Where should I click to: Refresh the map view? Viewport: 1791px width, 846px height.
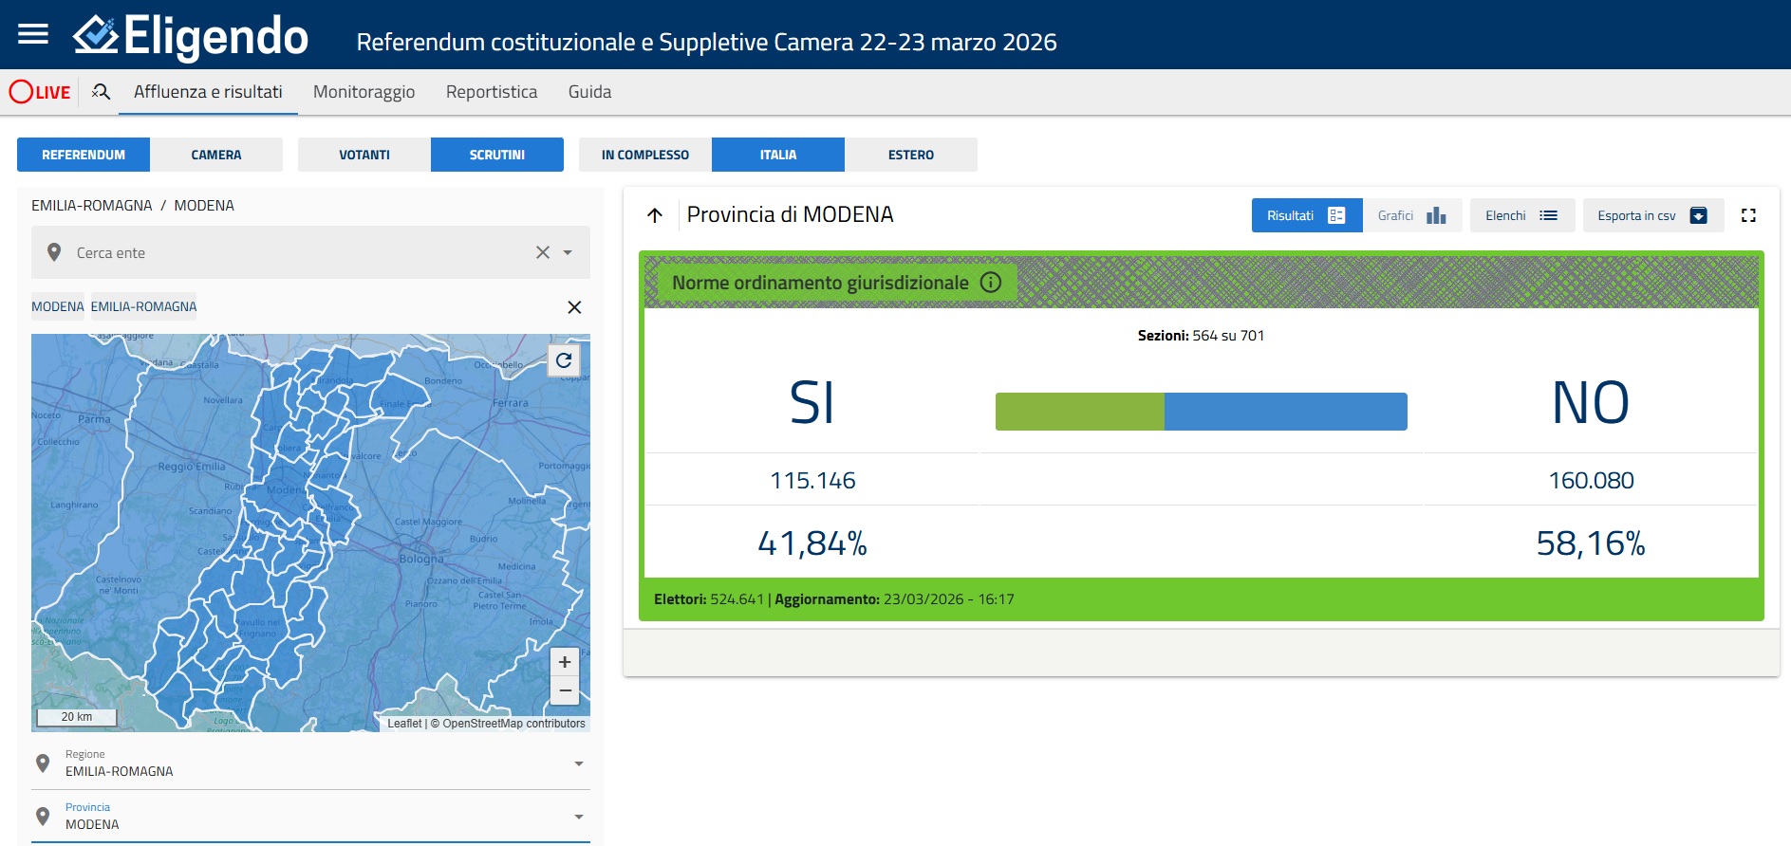[x=564, y=360]
